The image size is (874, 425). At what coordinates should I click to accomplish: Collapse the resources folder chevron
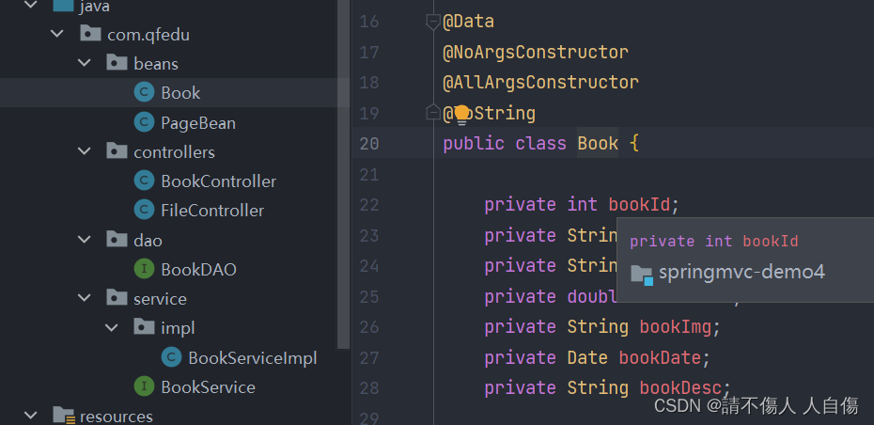(x=30, y=416)
